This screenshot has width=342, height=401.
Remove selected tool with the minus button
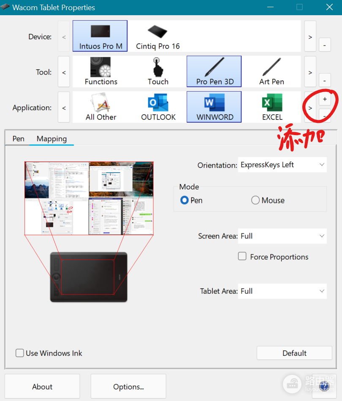(325, 81)
